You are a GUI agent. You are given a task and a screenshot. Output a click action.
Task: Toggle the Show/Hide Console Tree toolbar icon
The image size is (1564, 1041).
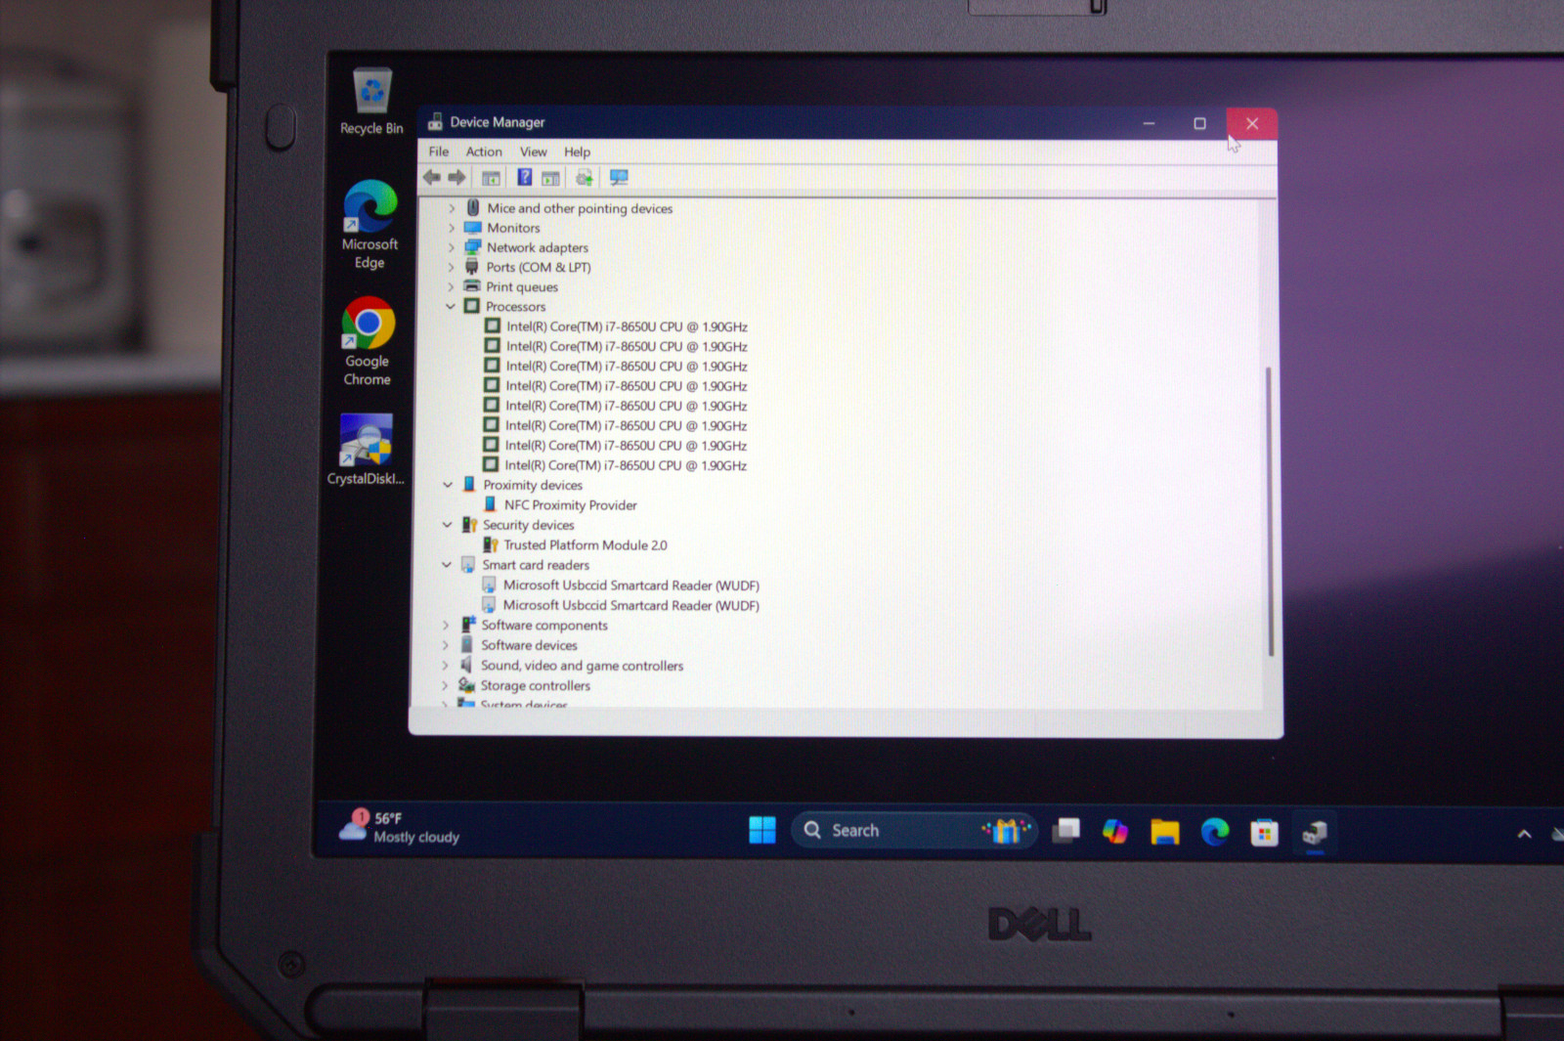(491, 178)
